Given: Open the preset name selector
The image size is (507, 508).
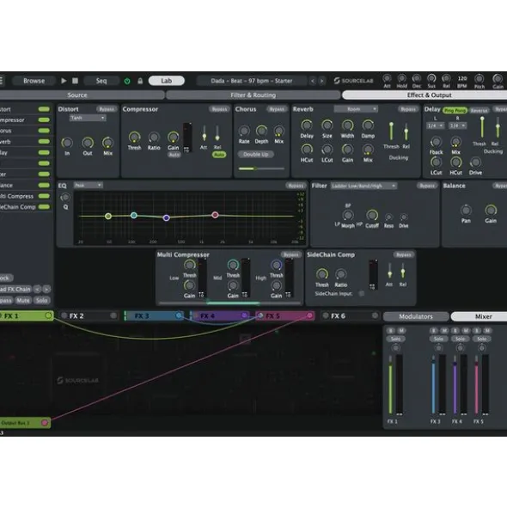Looking at the screenshot, I should (252, 81).
